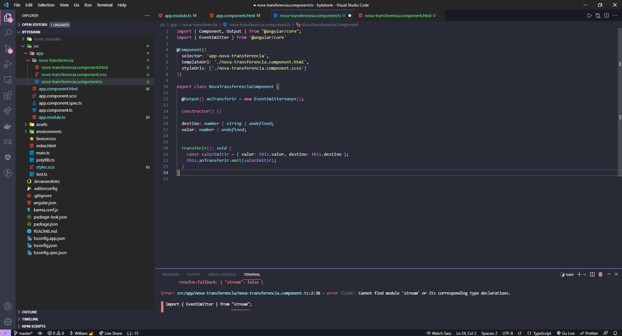Kill the terminal with trash icon
The height and width of the screenshot is (336, 622).
600,274
